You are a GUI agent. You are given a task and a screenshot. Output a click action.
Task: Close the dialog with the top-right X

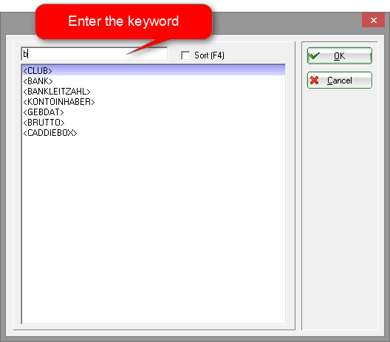coord(373,20)
